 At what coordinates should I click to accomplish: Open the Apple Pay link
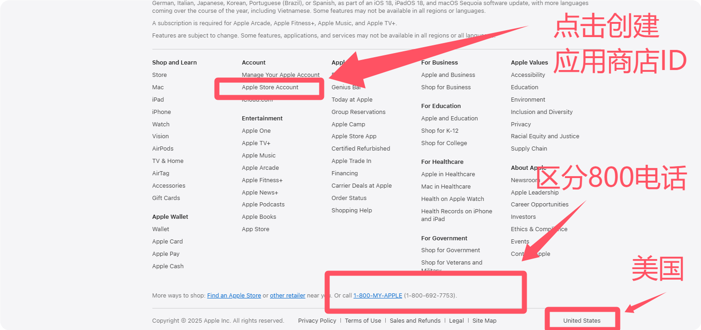pos(166,254)
